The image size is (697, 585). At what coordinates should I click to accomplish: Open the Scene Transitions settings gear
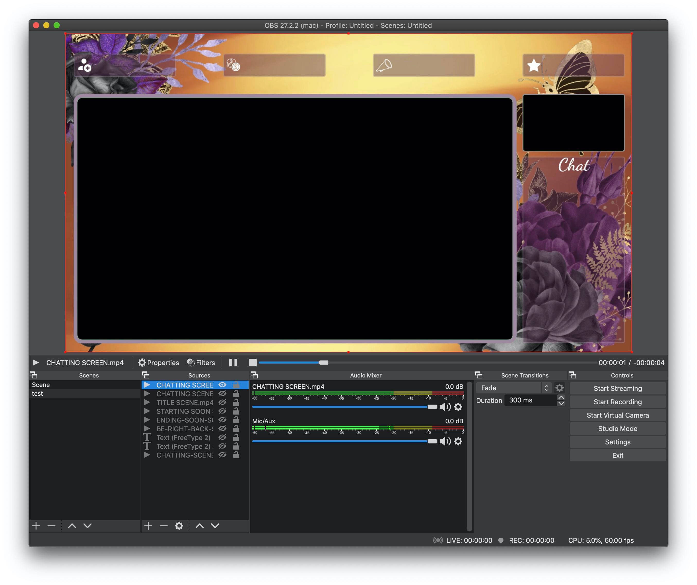[559, 388]
